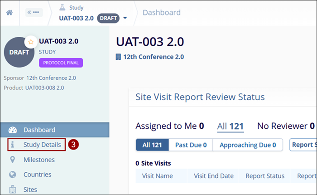Viewport: 317px width, 195px height.
Task: Click the Sites building icon
Action: 13,190
